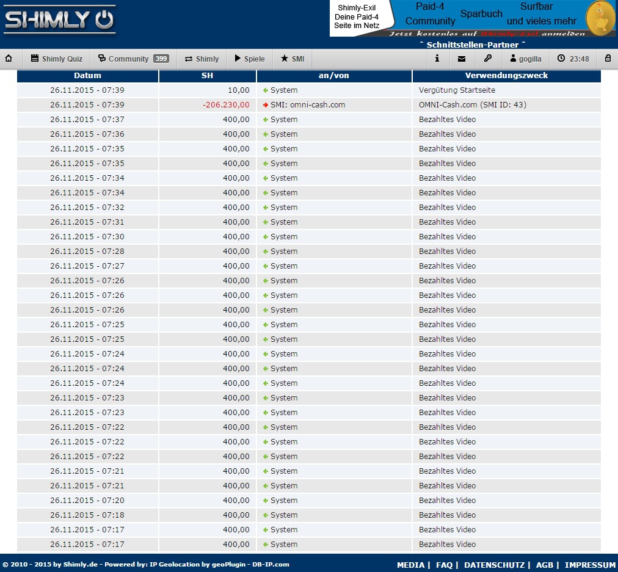618x572 pixels.
Task: Click green arrow in the 07:31 row
Action: [x=266, y=222]
